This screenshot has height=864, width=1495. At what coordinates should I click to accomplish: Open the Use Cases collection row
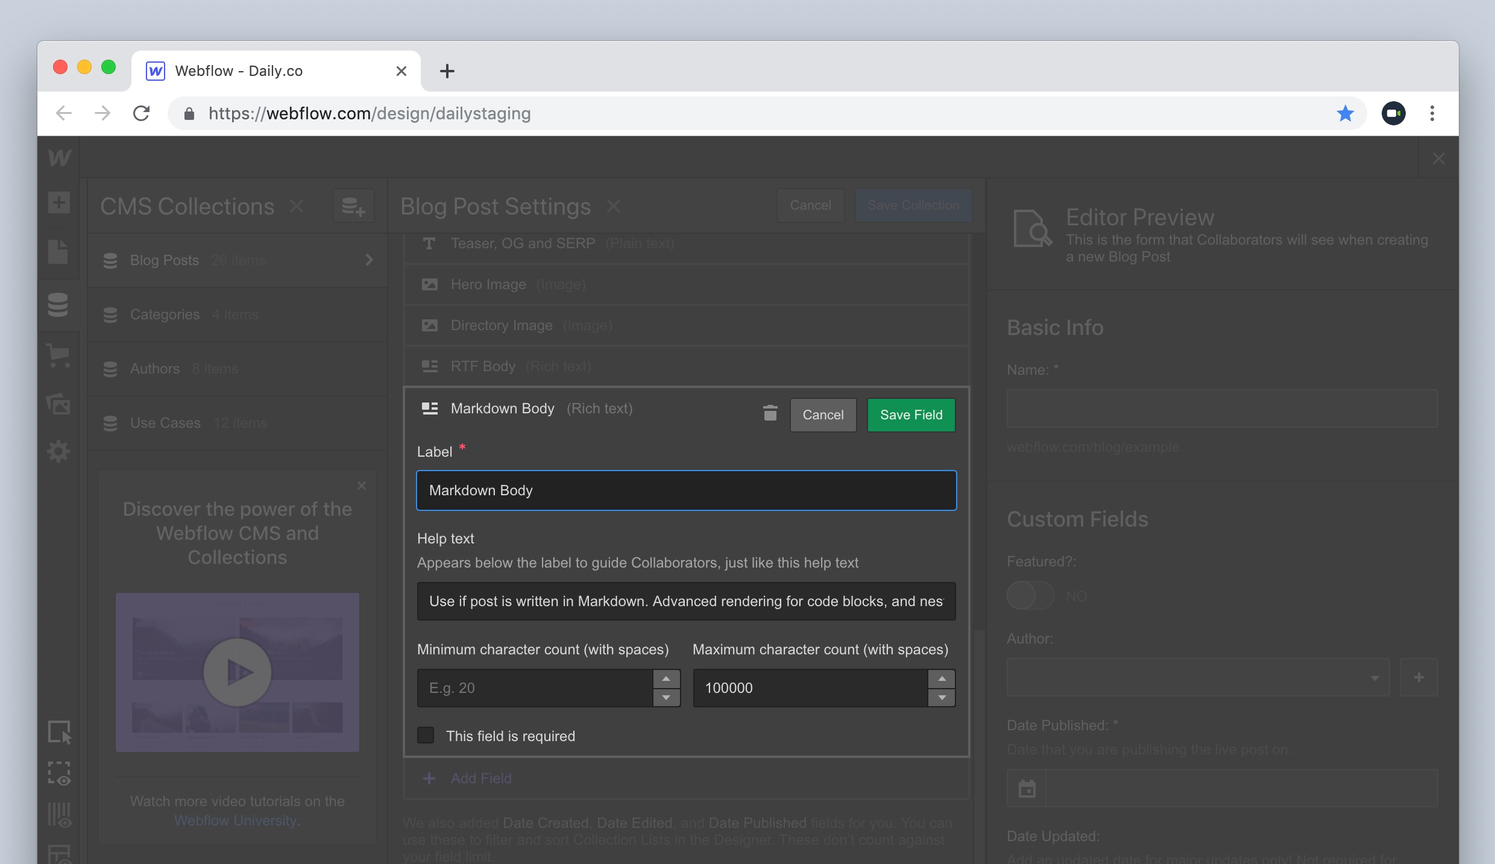238,423
